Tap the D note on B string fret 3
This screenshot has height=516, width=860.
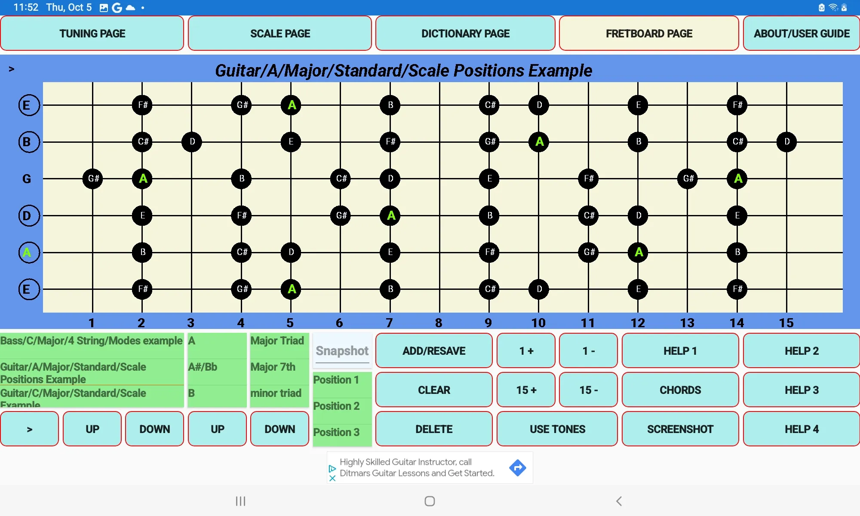point(192,141)
